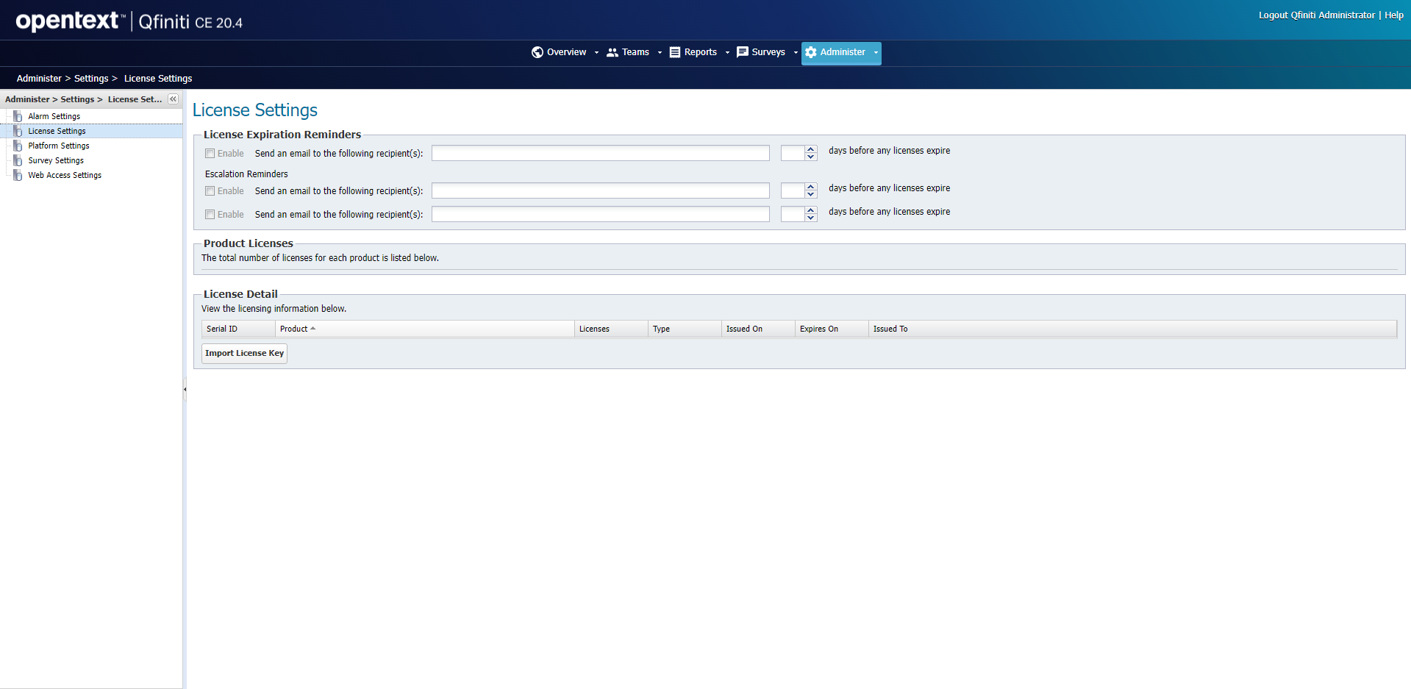Click the first recipients email input field
The height and width of the screenshot is (689, 1411).
click(600, 153)
